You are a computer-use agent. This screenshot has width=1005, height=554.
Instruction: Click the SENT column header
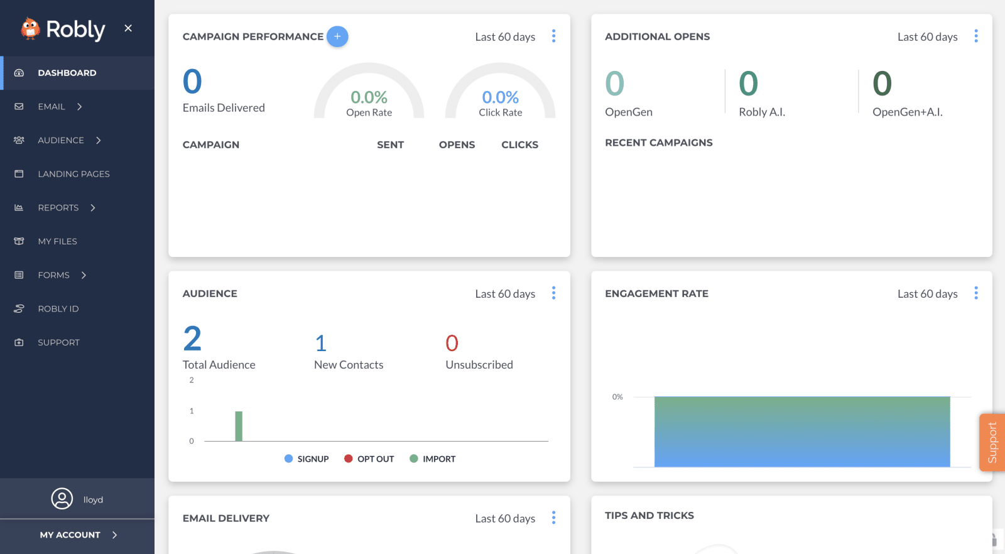[391, 145]
